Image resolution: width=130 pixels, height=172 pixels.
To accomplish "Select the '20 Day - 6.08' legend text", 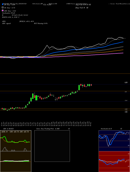I will click(10, 5).
